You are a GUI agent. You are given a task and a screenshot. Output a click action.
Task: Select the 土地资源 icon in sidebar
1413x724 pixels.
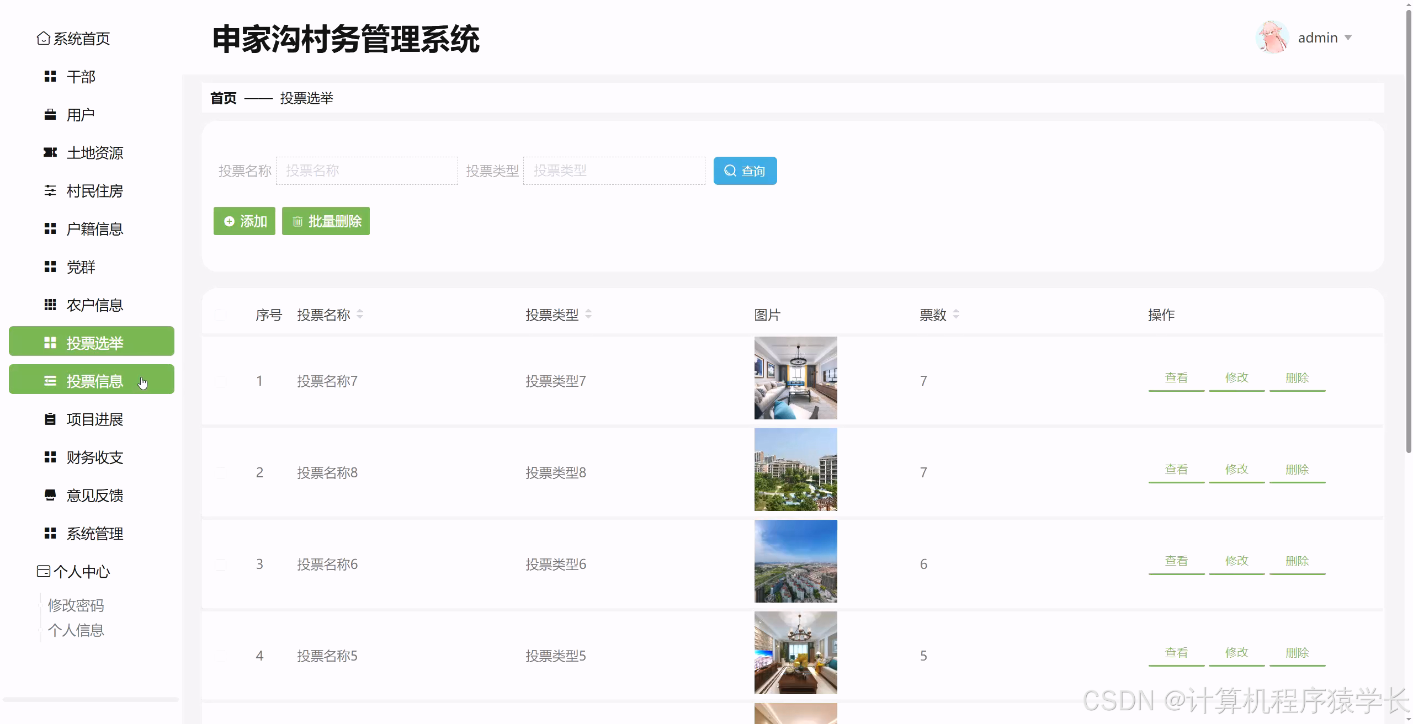click(x=50, y=152)
